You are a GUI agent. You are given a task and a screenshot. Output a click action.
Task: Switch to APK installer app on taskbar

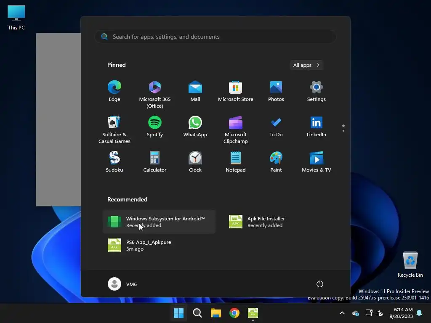point(253,313)
